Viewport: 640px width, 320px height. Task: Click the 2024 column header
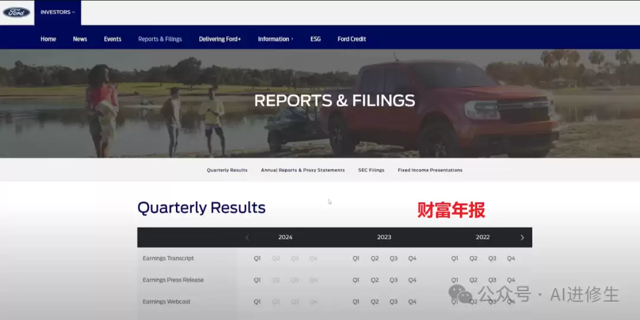pyautogui.click(x=285, y=237)
